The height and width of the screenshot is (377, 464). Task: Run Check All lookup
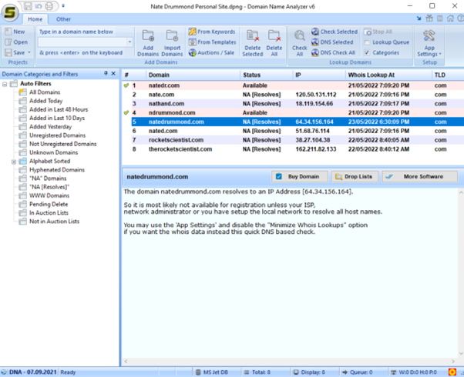tap(300, 43)
